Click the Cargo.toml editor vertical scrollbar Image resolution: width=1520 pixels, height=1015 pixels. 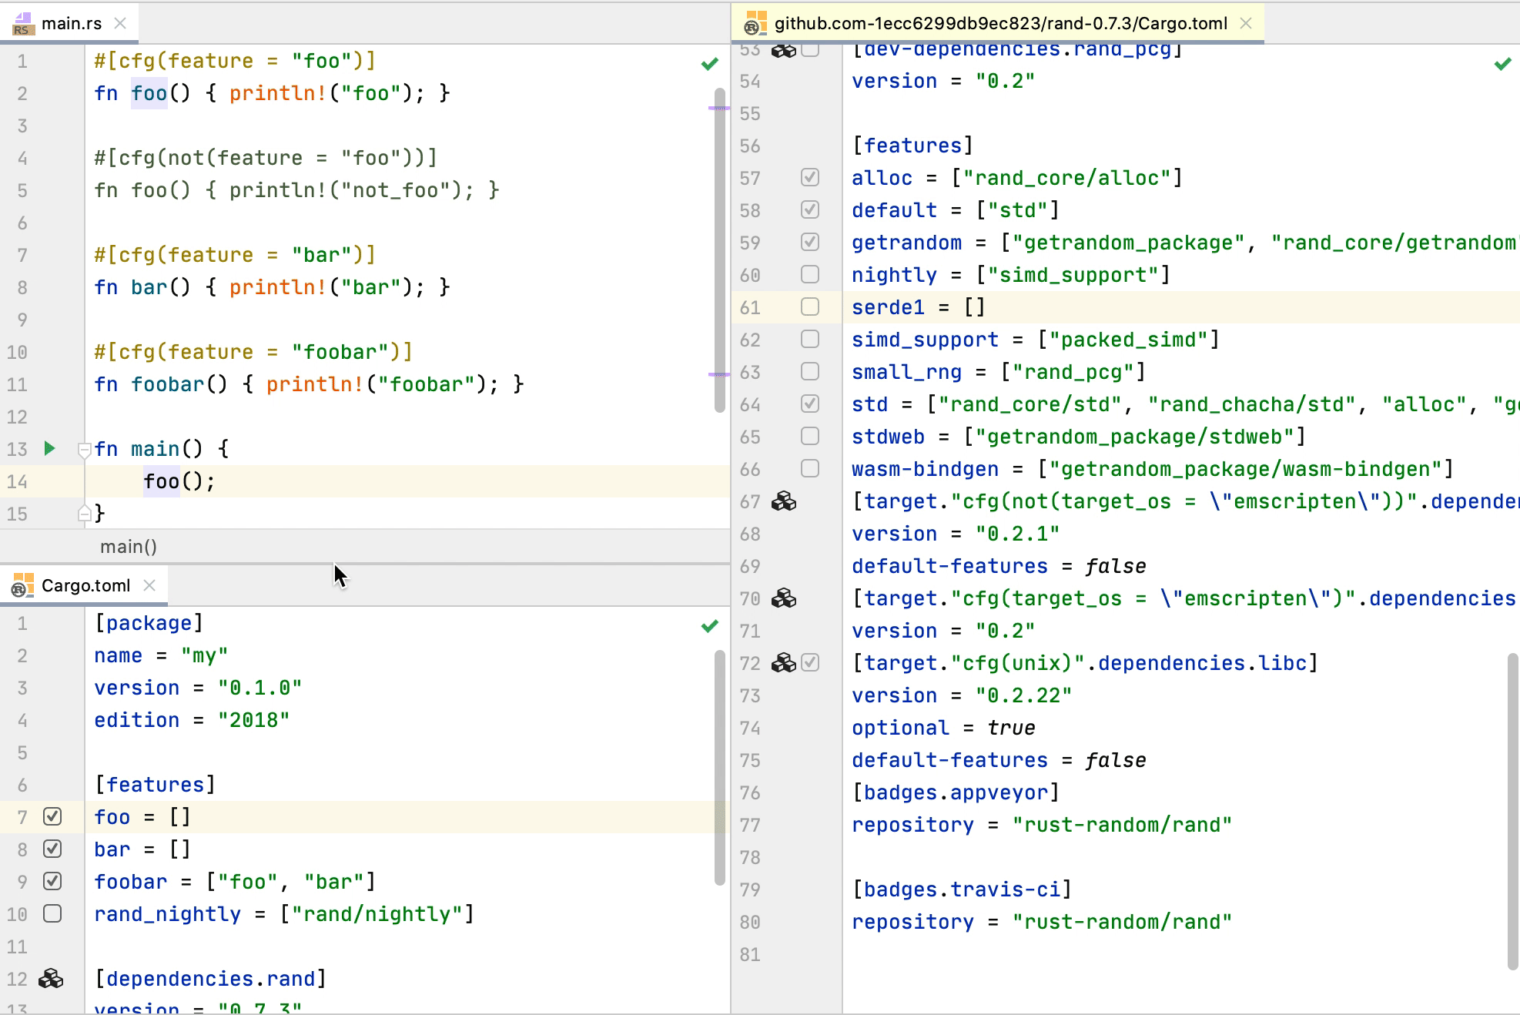point(720,768)
